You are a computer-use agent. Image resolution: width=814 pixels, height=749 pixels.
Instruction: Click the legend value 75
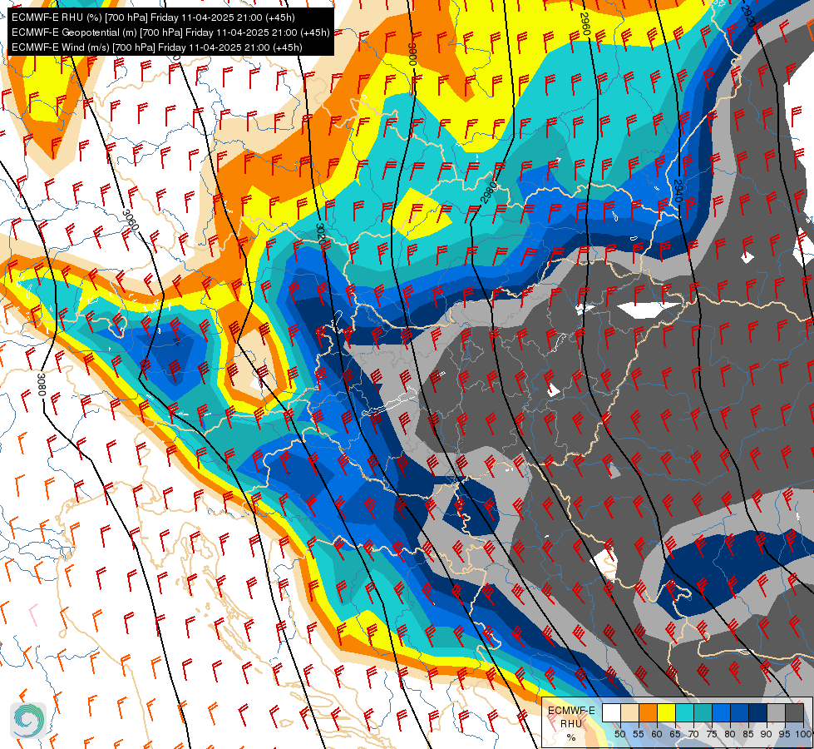[x=712, y=734]
